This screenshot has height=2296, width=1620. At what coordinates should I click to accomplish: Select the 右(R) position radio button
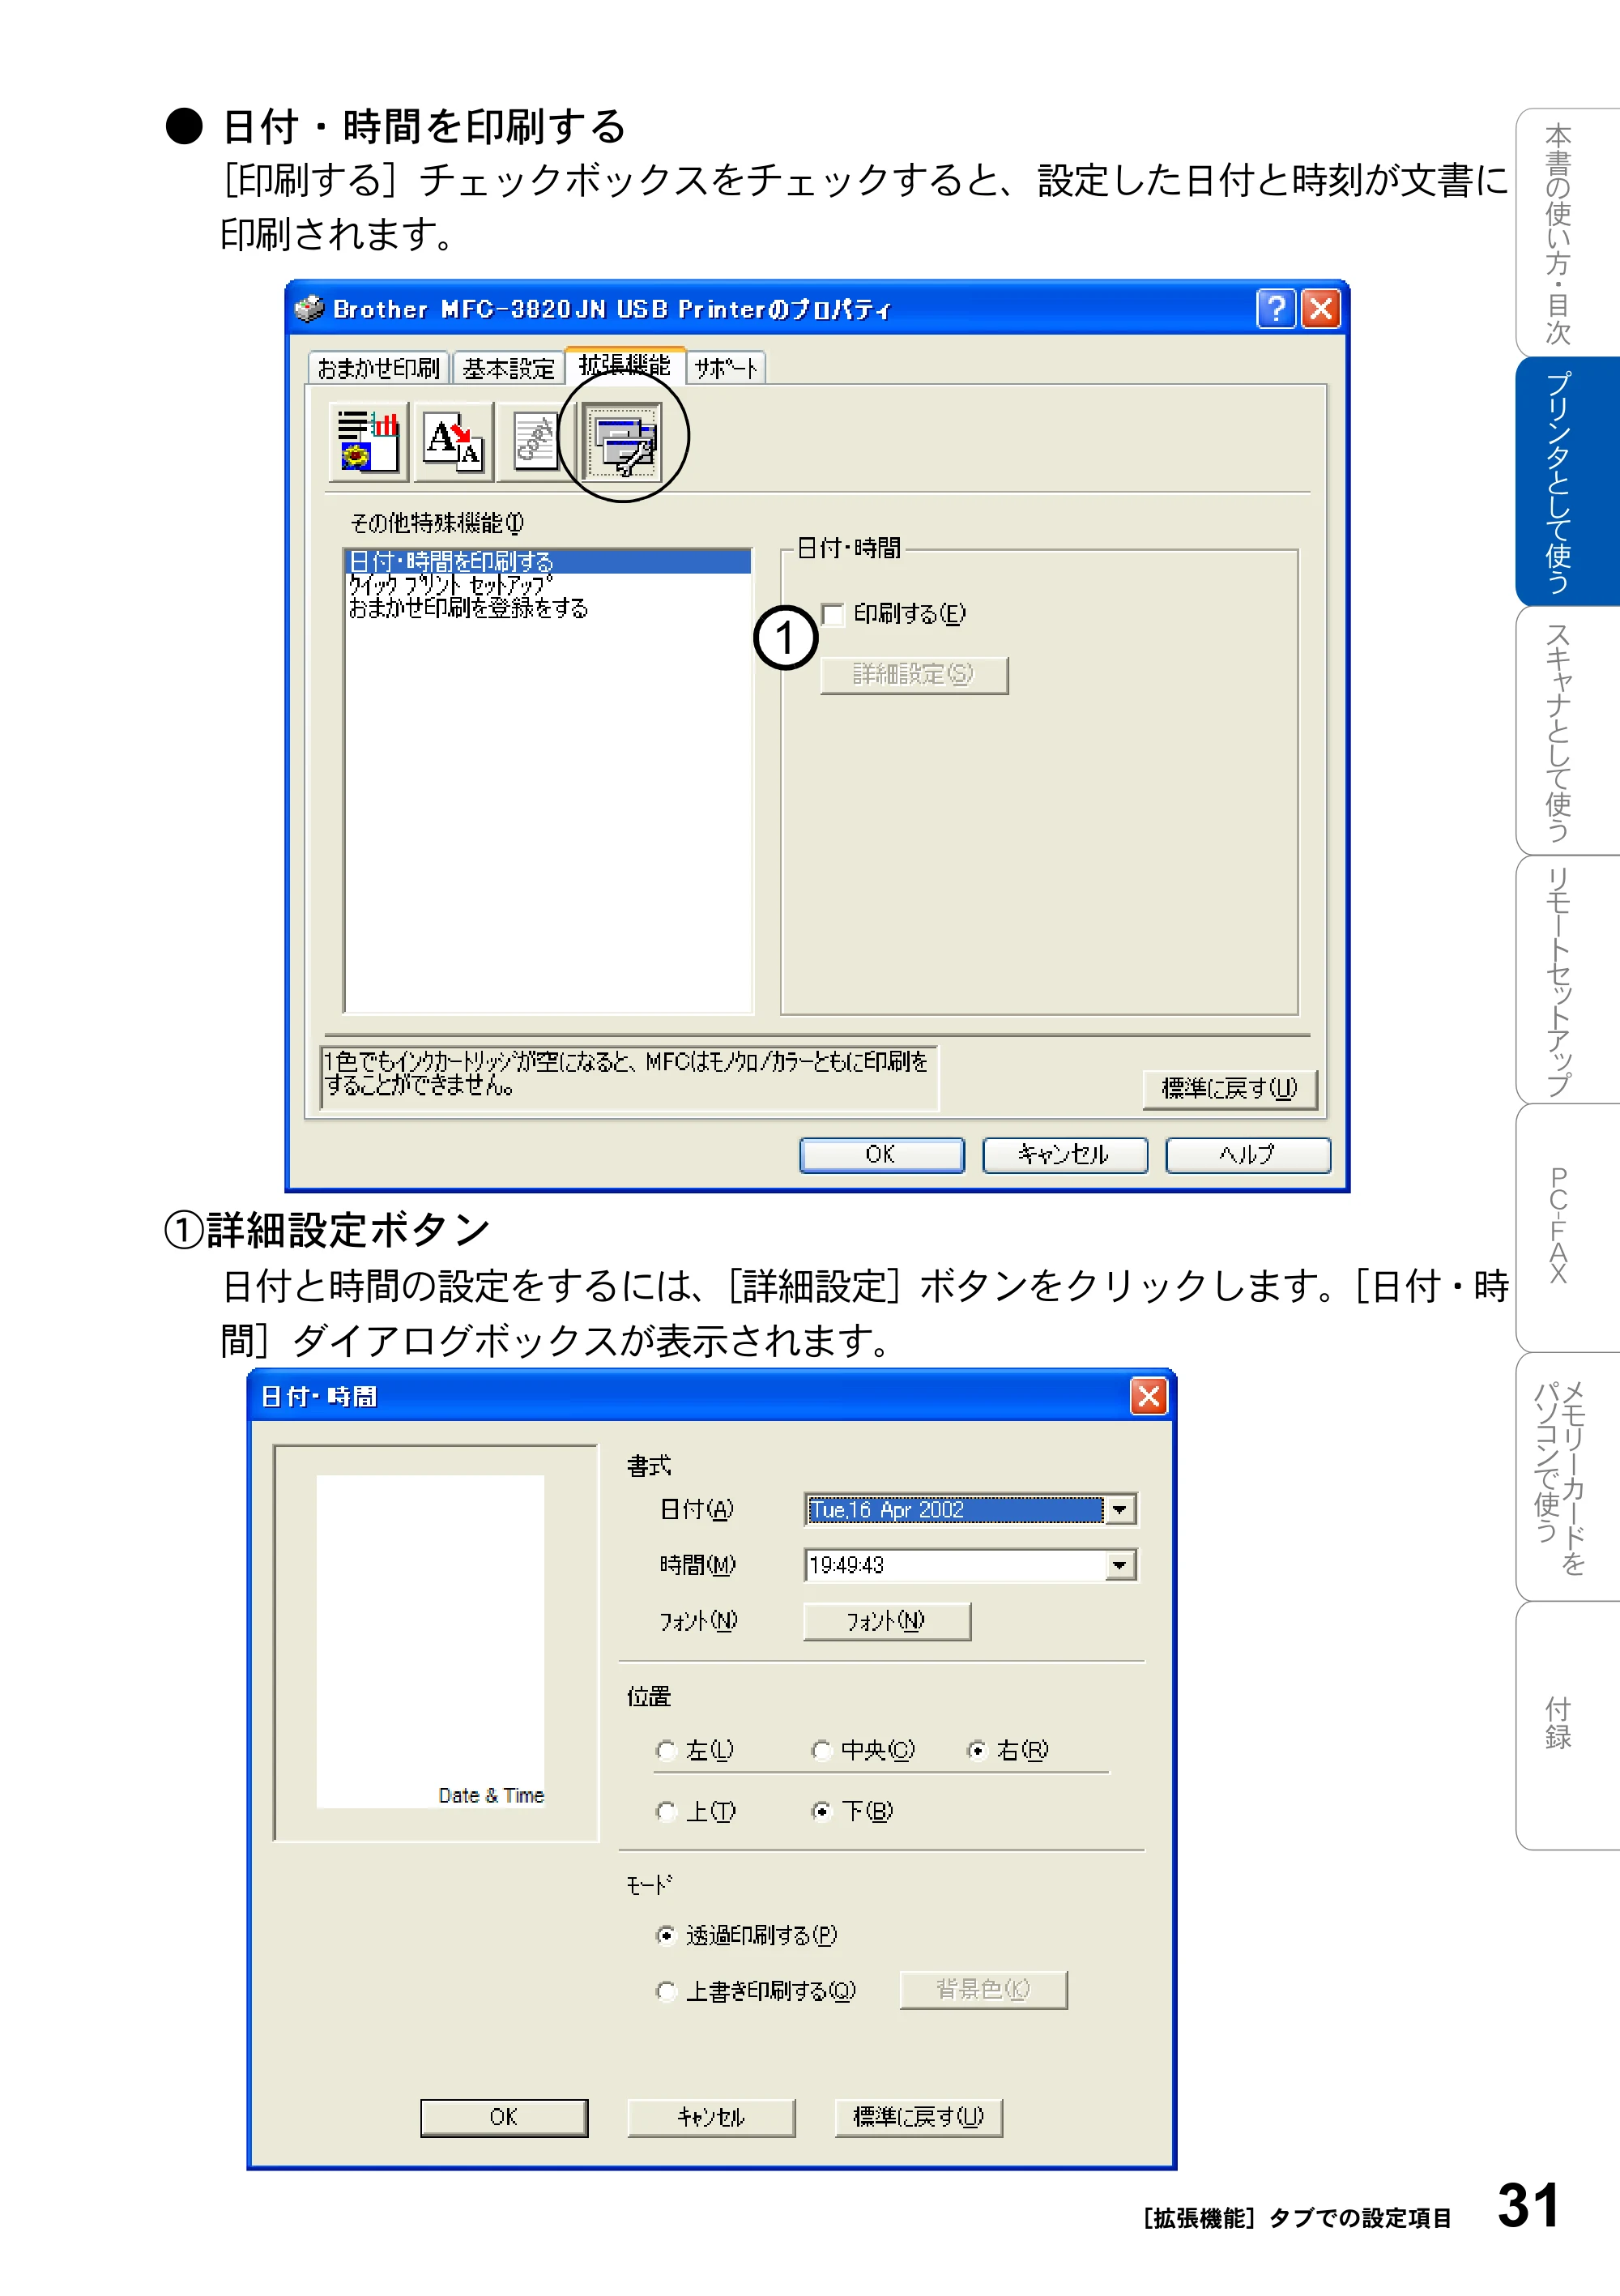point(977,1750)
